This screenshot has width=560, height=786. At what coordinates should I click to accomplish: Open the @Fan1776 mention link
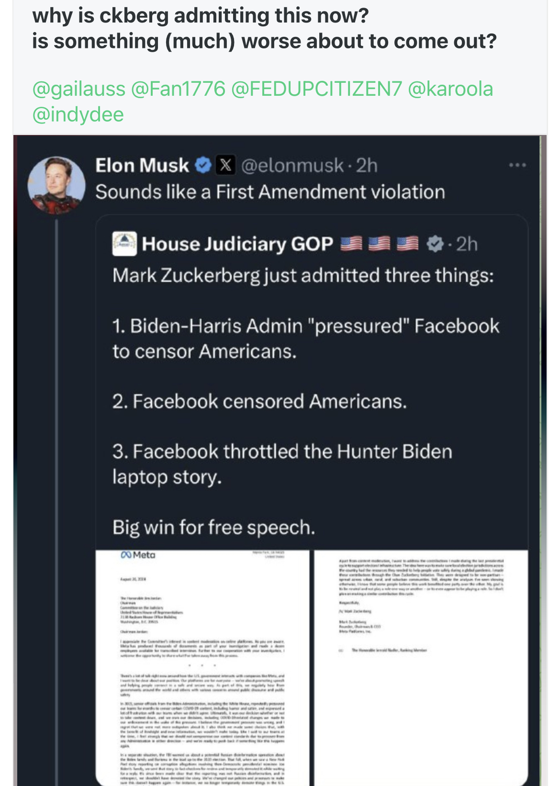click(178, 89)
